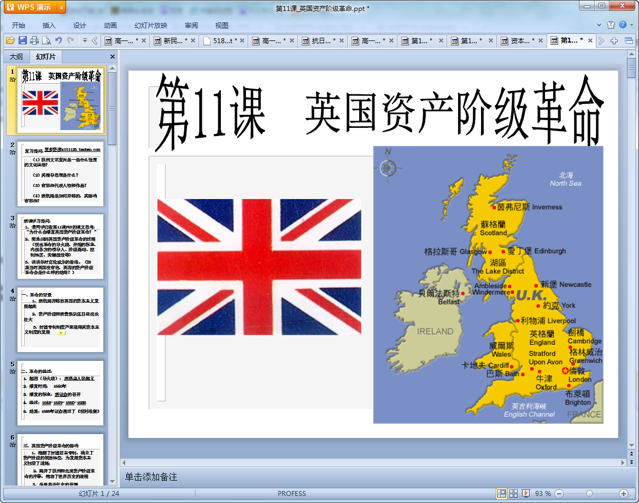This screenshot has height=503, width=639.
Task: Switch to Normal view in status bar
Action: tap(501, 493)
